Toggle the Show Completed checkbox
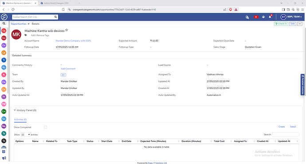This screenshot has width=306, height=164. coord(46,127)
